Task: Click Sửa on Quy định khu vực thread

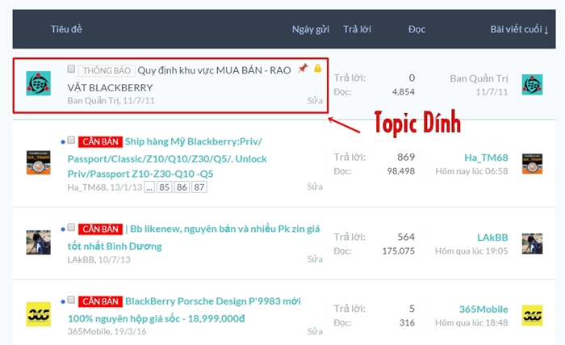Action: coord(315,100)
